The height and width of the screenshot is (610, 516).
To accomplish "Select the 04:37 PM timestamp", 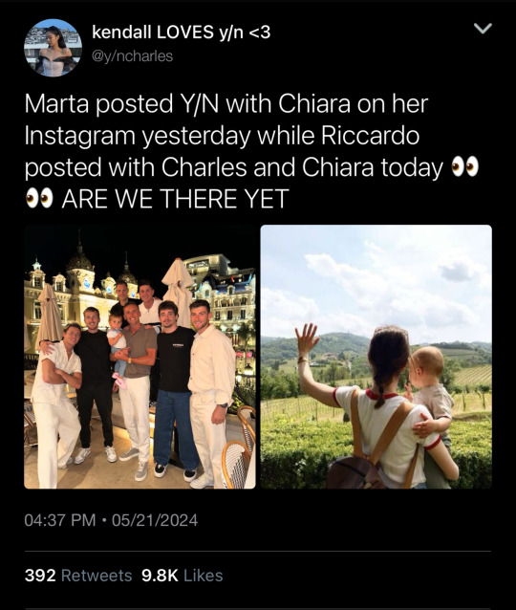I will pyautogui.click(x=60, y=520).
